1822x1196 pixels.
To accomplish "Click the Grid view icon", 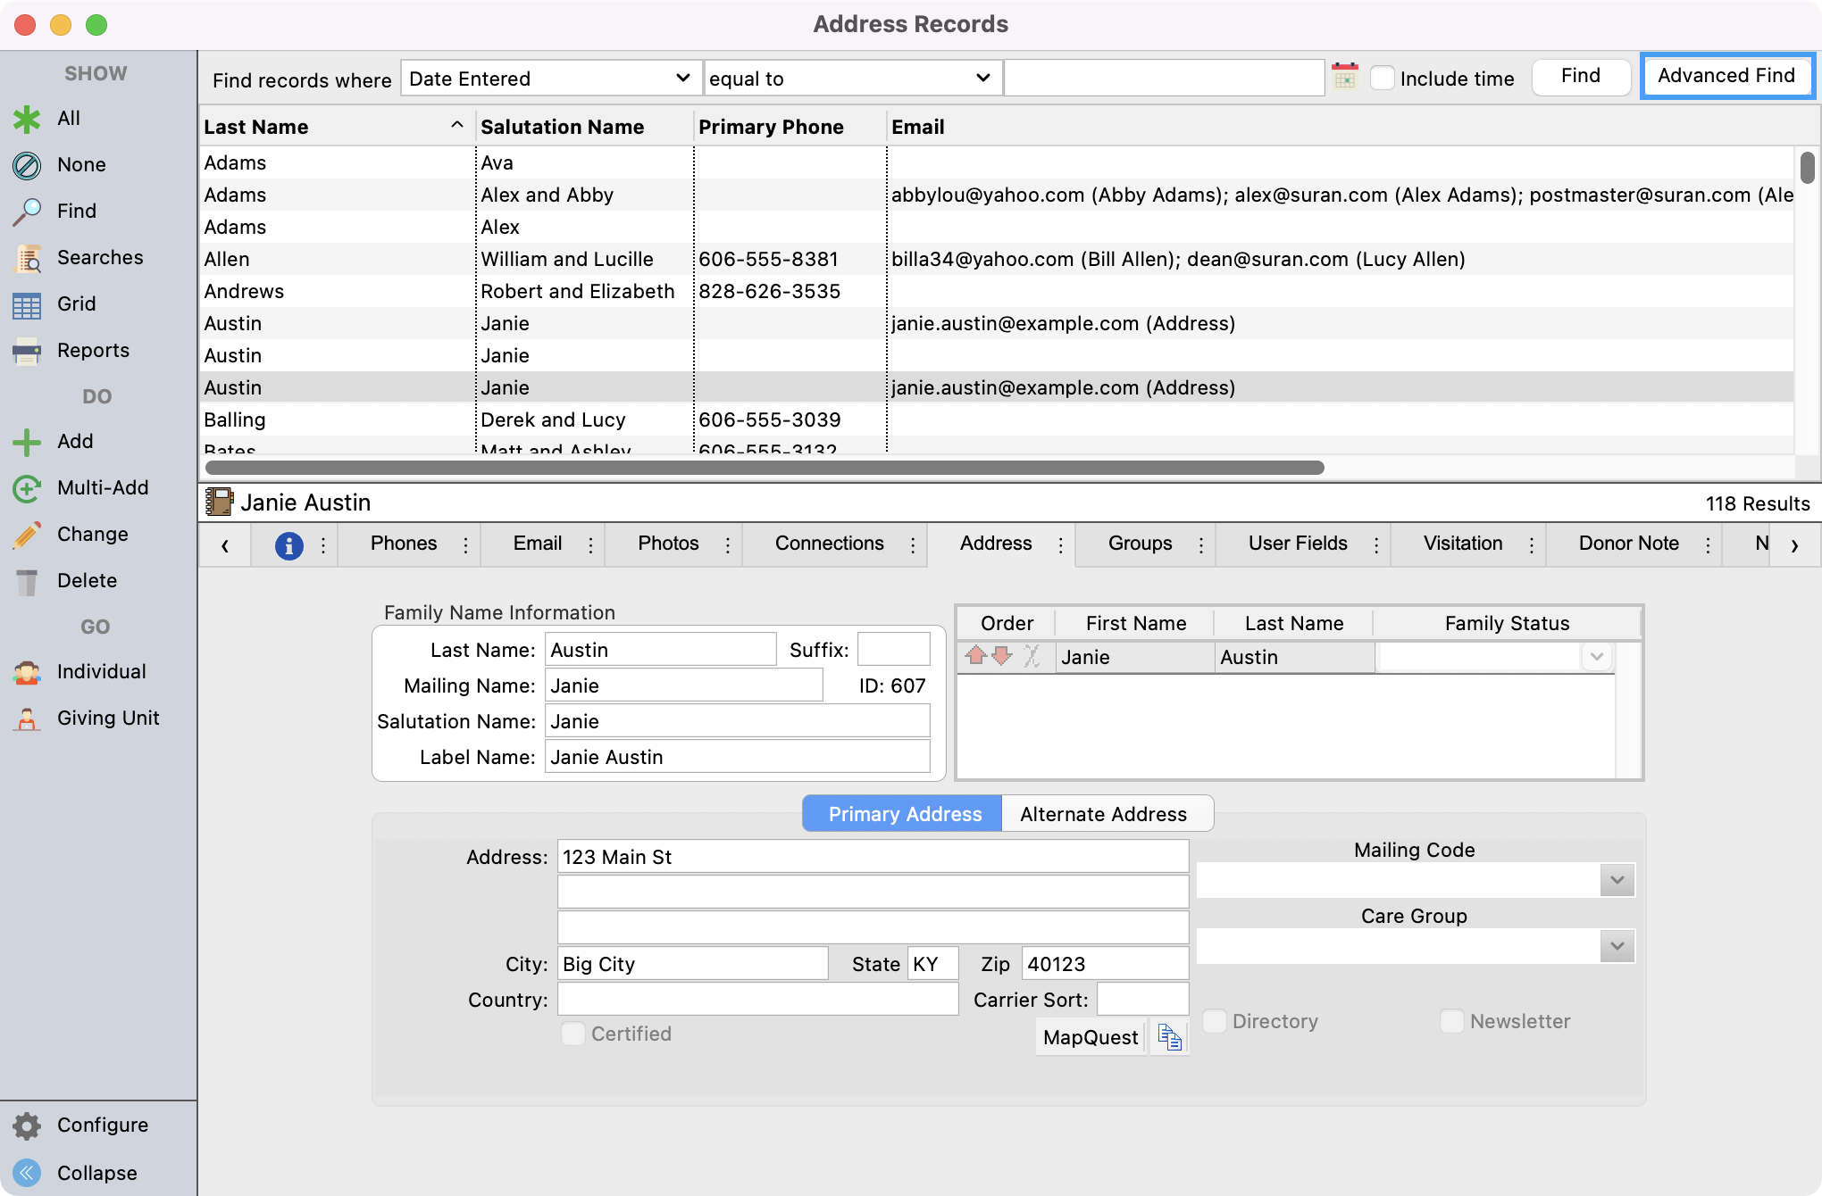I will (x=27, y=304).
